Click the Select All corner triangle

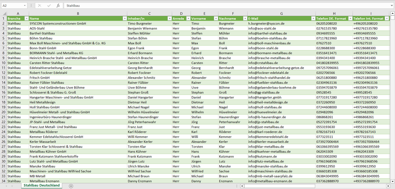(x=4, y=14)
